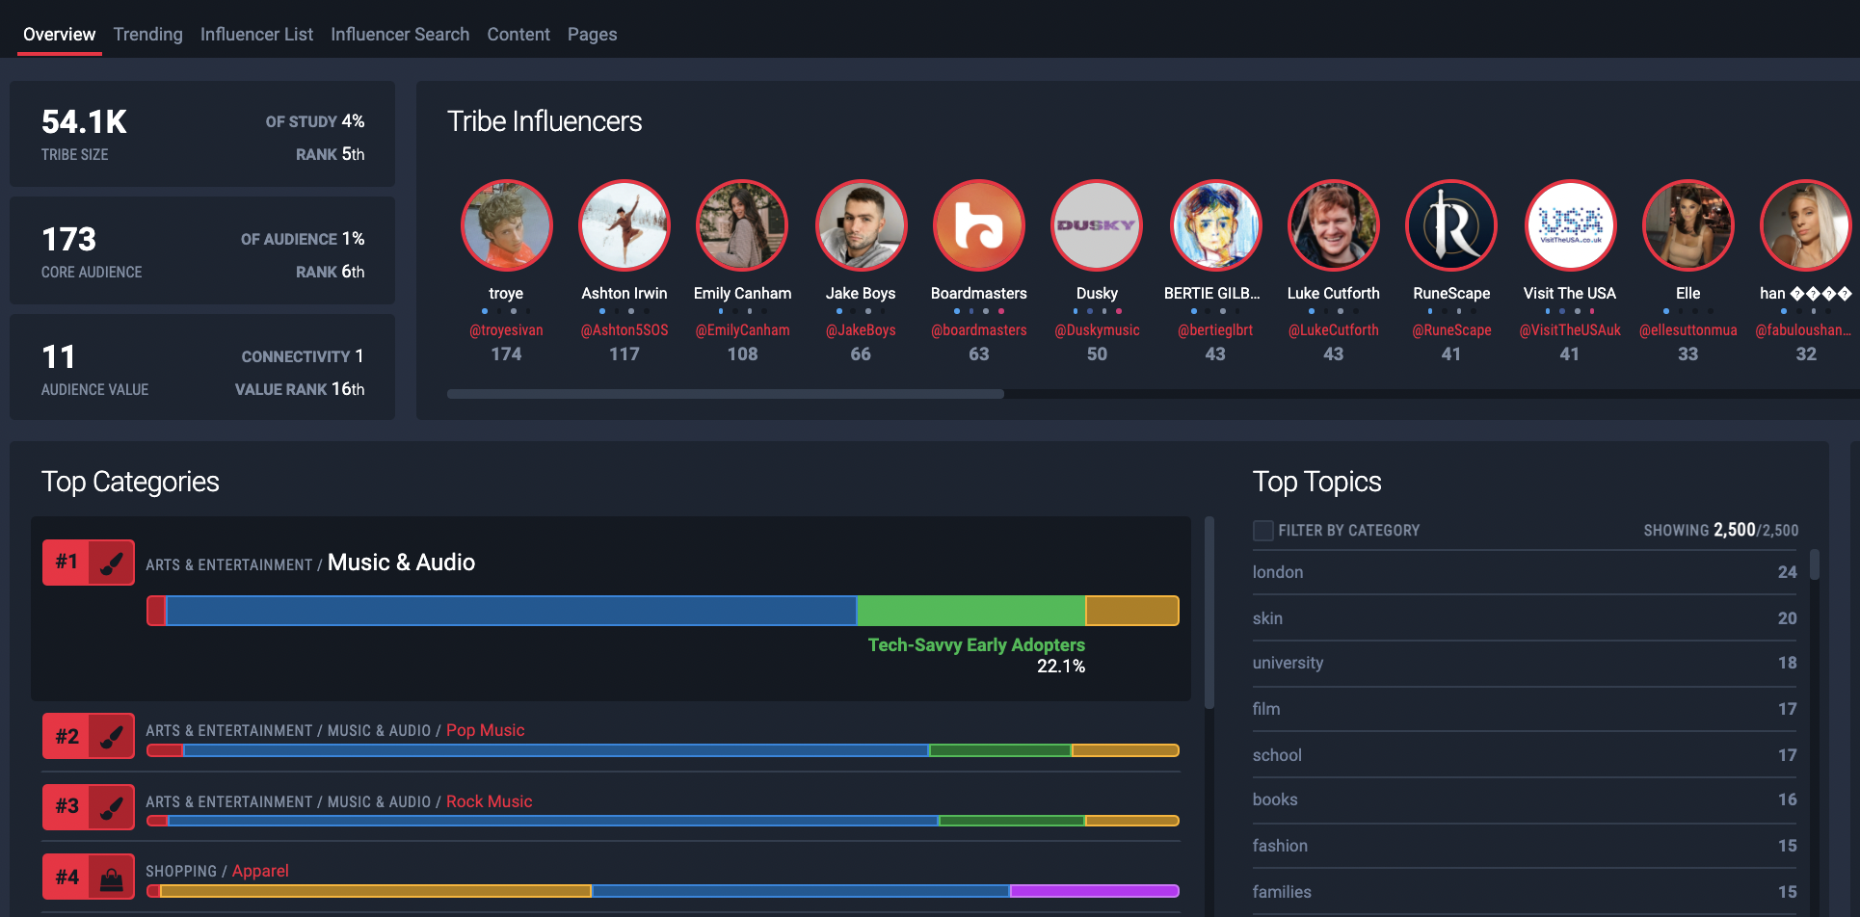Open the Boardmasters logo avatar

click(x=978, y=225)
